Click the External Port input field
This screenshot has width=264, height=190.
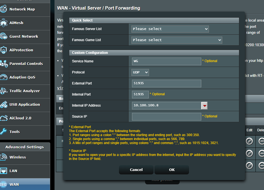167,83
